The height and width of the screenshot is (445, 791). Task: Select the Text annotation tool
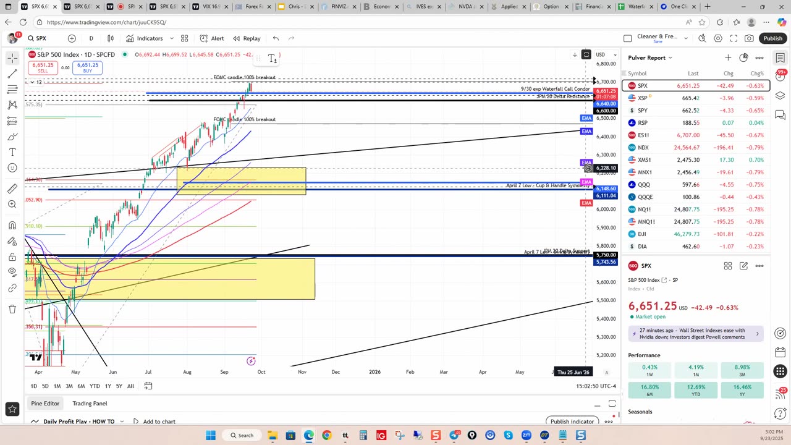point(12,152)
